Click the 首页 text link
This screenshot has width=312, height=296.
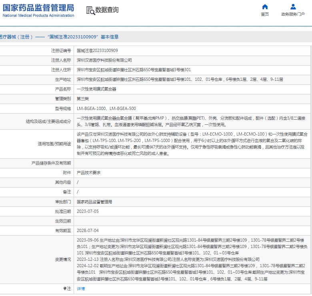point(265,14)
